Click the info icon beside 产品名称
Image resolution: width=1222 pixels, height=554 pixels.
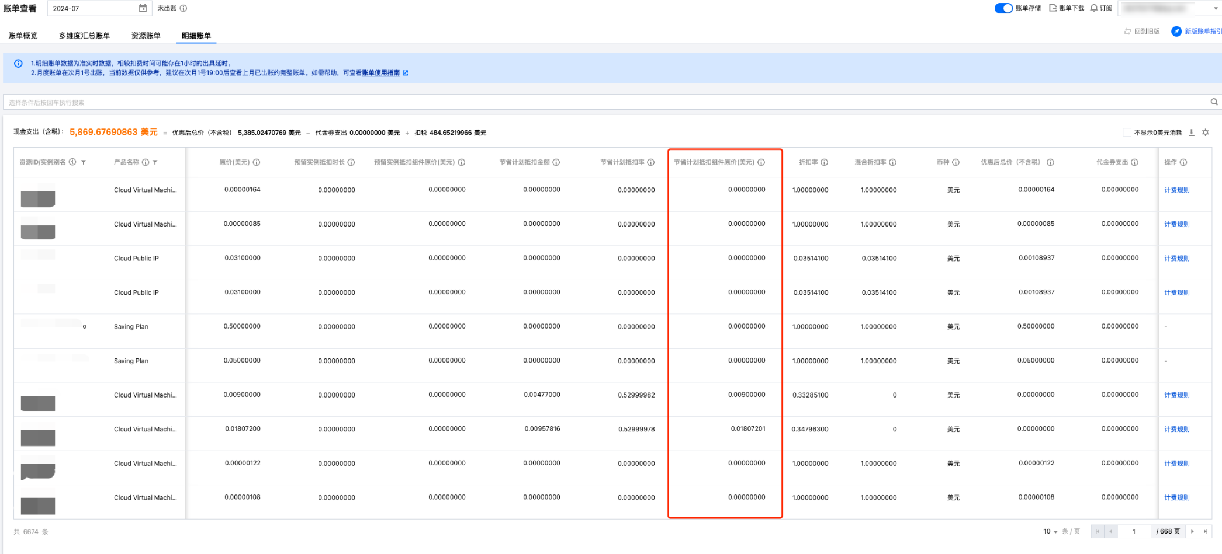[146, 162]
